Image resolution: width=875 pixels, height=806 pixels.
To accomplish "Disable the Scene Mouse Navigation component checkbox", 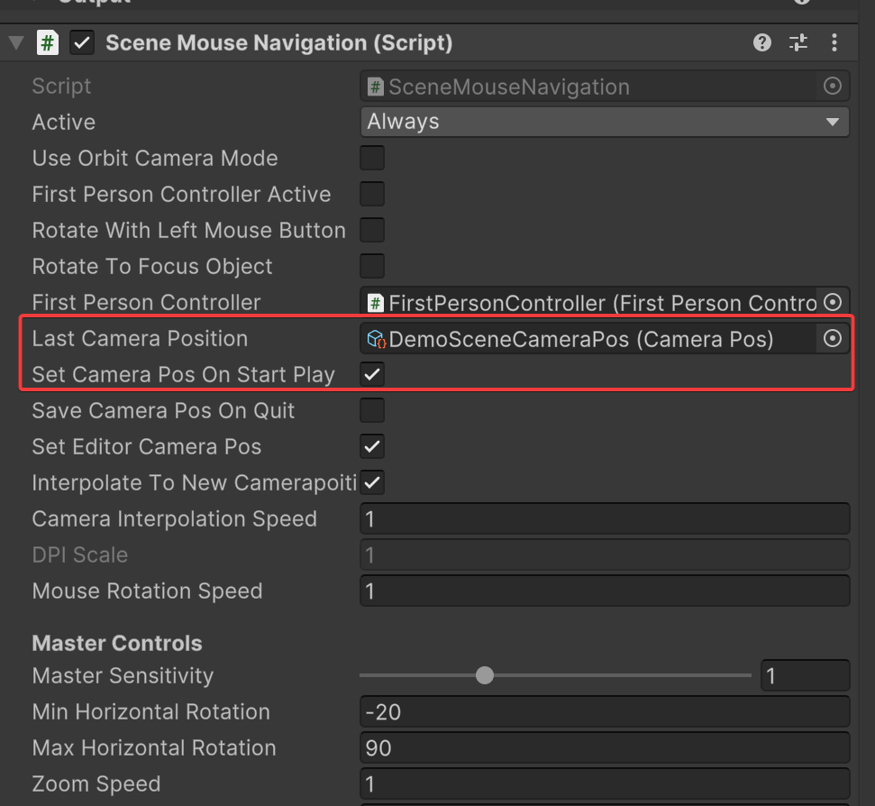I will pyautogui.click(x=82, y=42).
